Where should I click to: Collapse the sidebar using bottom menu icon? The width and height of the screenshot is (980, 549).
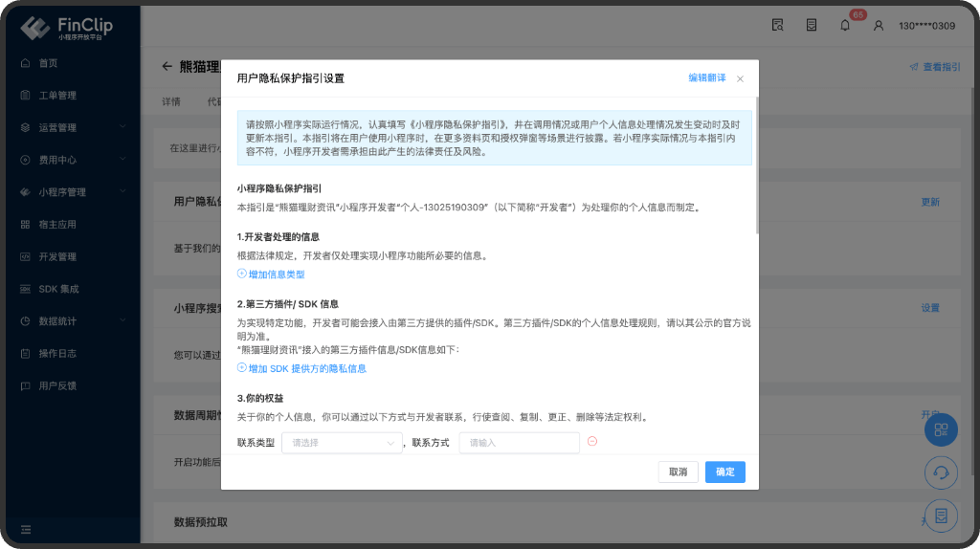[x=26, y=529]
